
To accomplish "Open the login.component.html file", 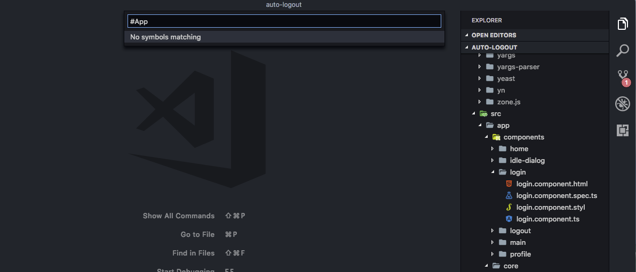I will click(x=552, y=184).
